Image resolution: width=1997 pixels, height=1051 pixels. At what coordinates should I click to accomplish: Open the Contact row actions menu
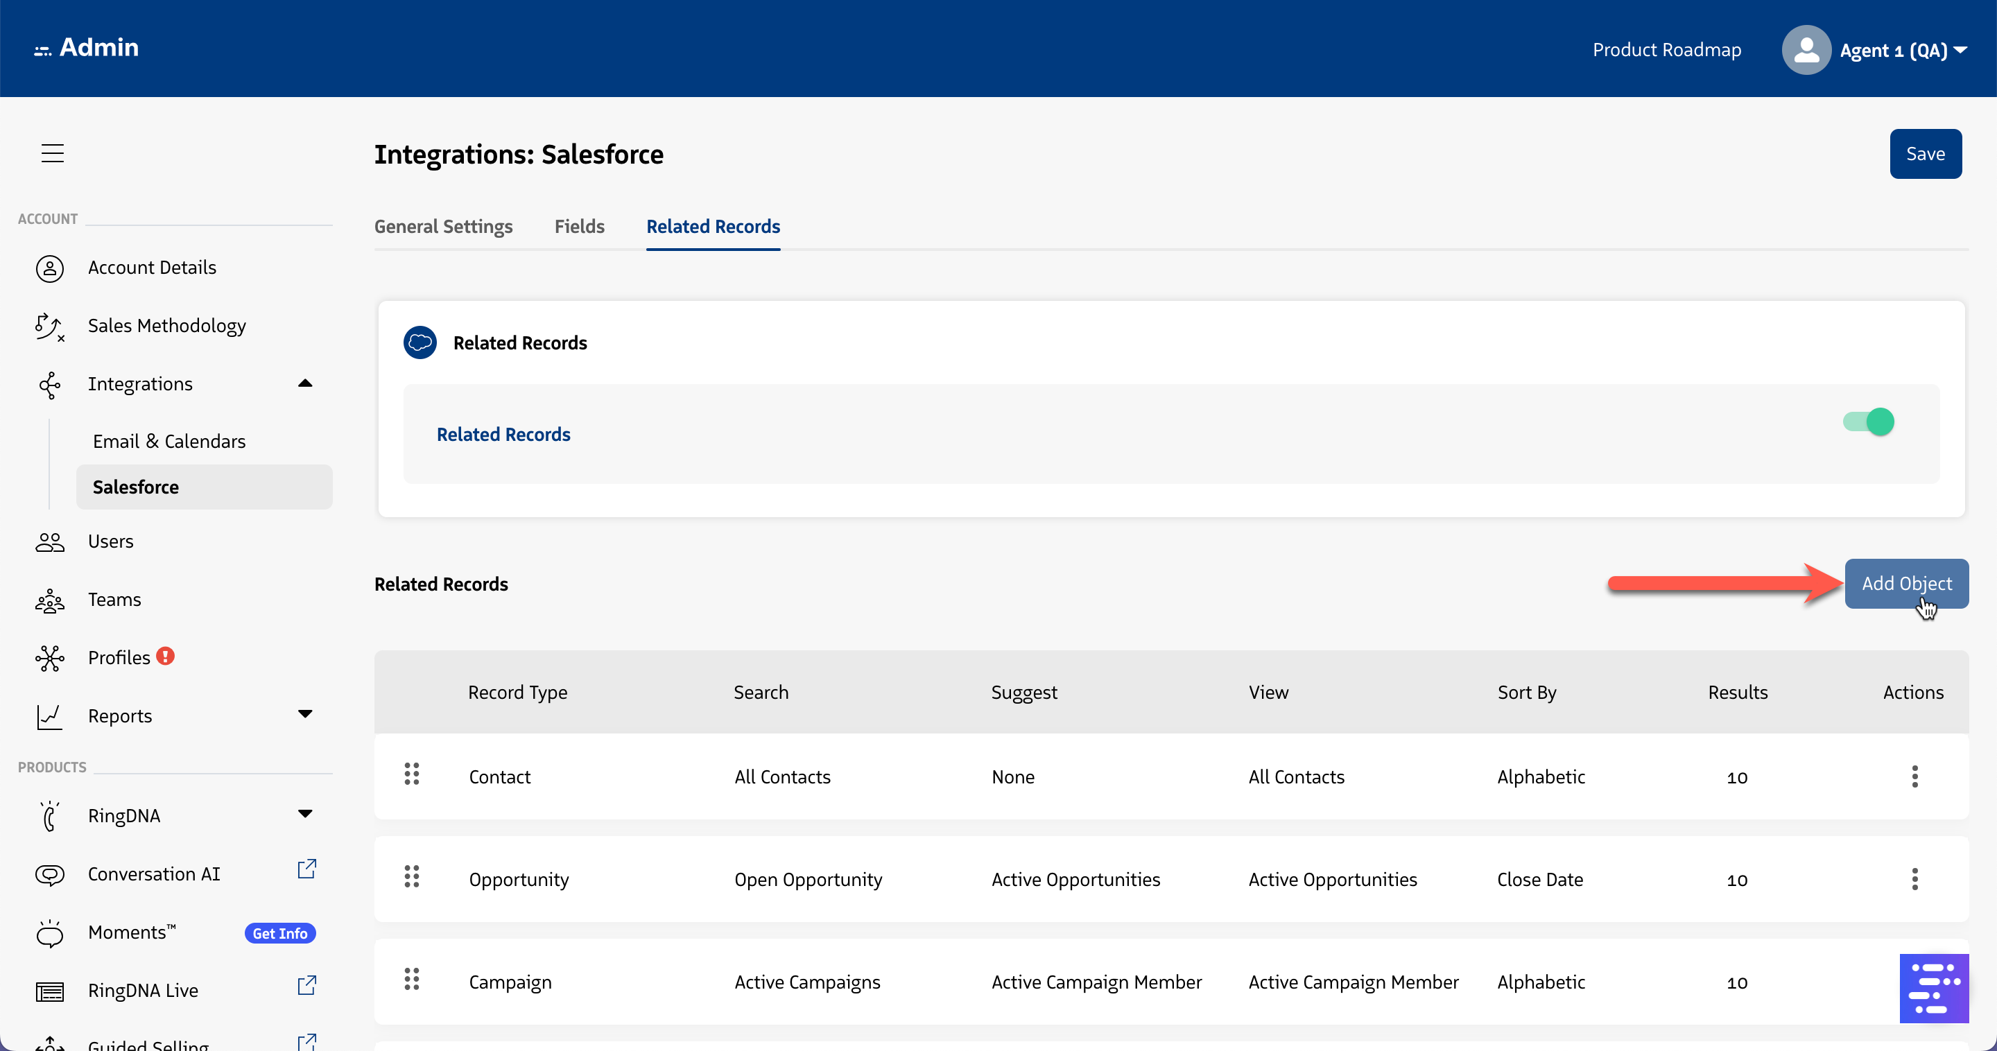[1914, 776]
